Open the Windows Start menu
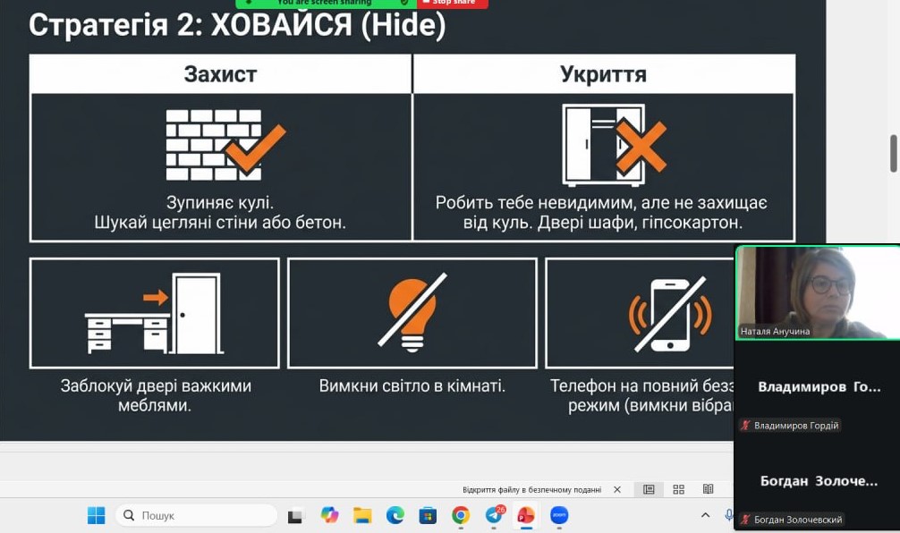This screenshot has height=533, width=900. click(x=96, y=515)
